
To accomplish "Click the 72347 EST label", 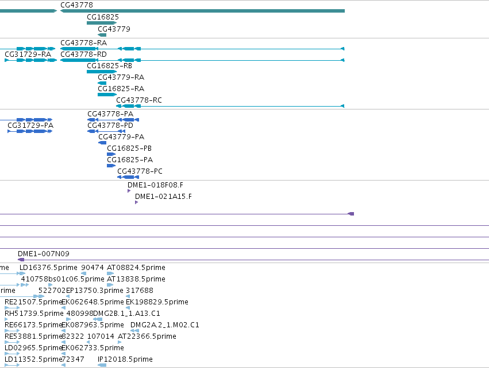I will point(73,359).
